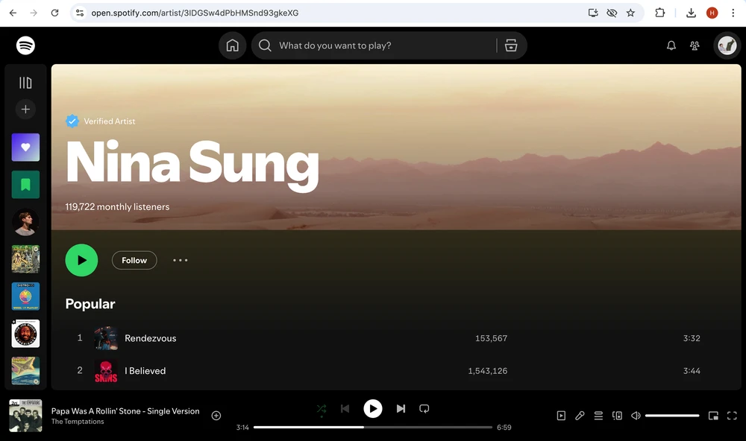The height and width of the screenshot is (441, 746).
Task: Follow Nina Sung
Action: coord(134,261)
